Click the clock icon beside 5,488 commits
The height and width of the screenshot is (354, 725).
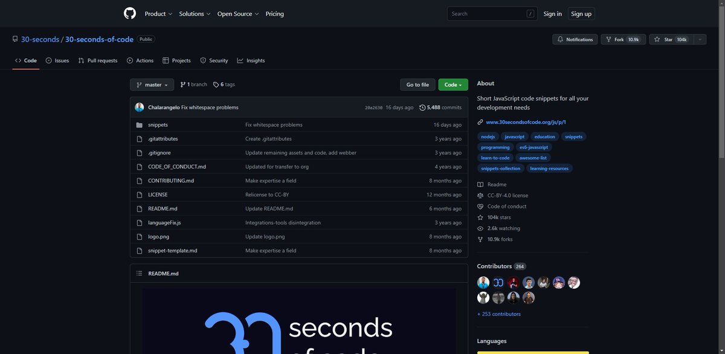click(x=422, y=106)
